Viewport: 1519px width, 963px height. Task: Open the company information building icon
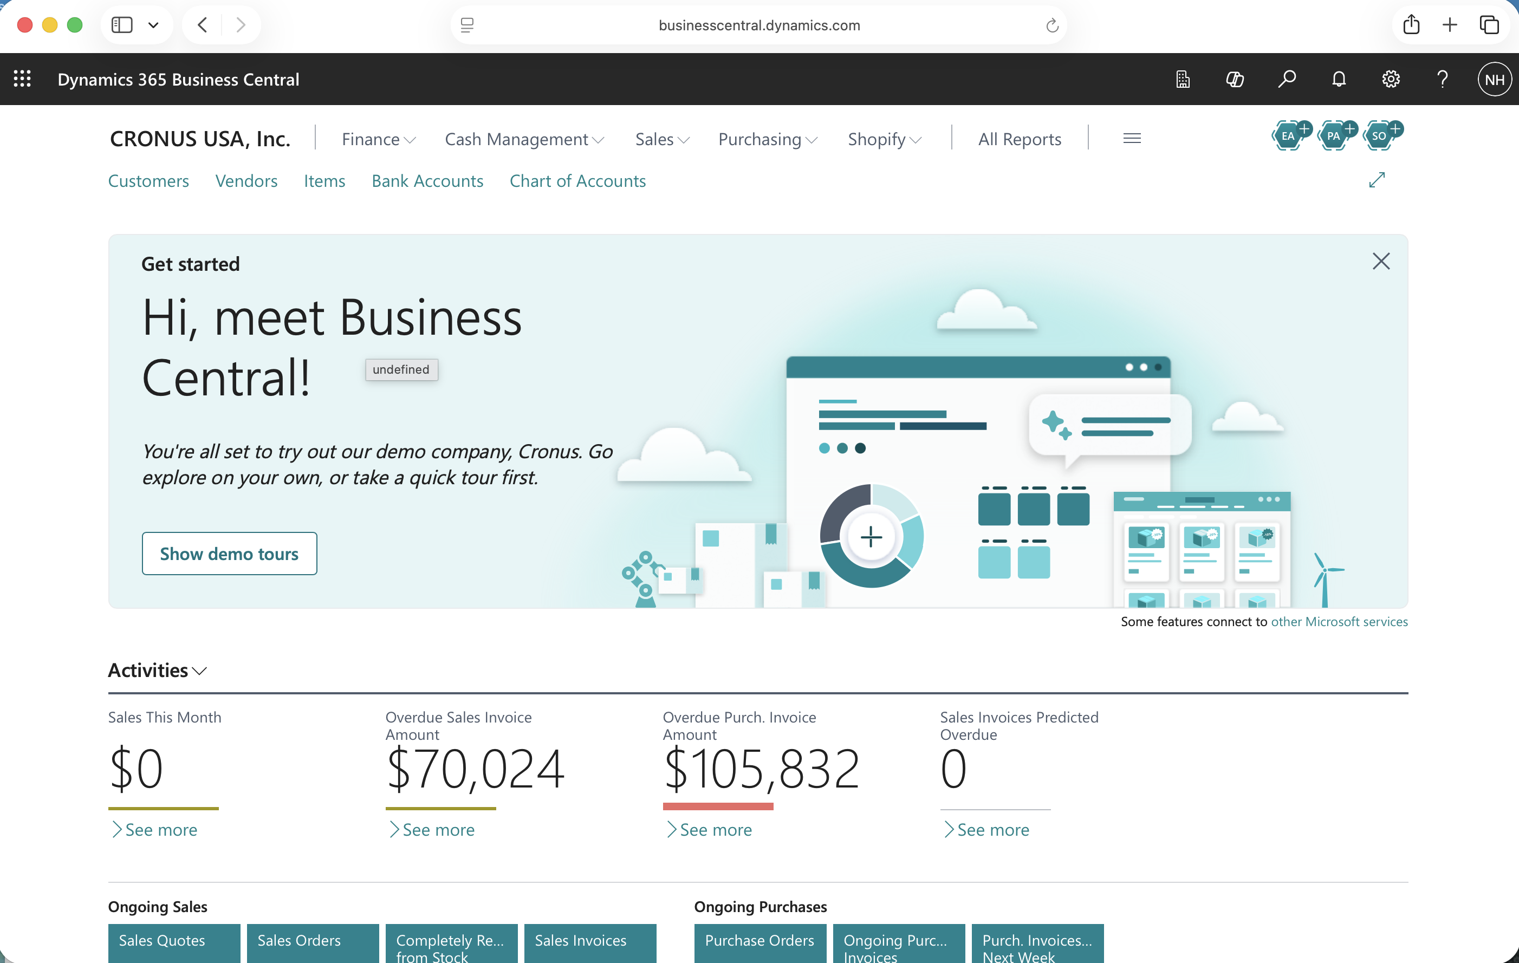(1183, 79)
